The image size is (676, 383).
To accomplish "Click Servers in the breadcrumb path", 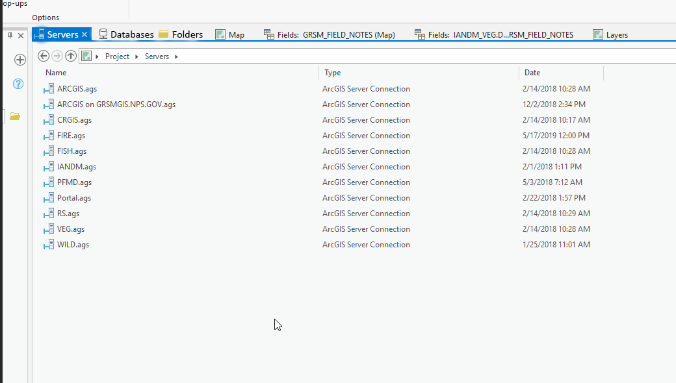I will pyautogui.click(x=157, y=56).
